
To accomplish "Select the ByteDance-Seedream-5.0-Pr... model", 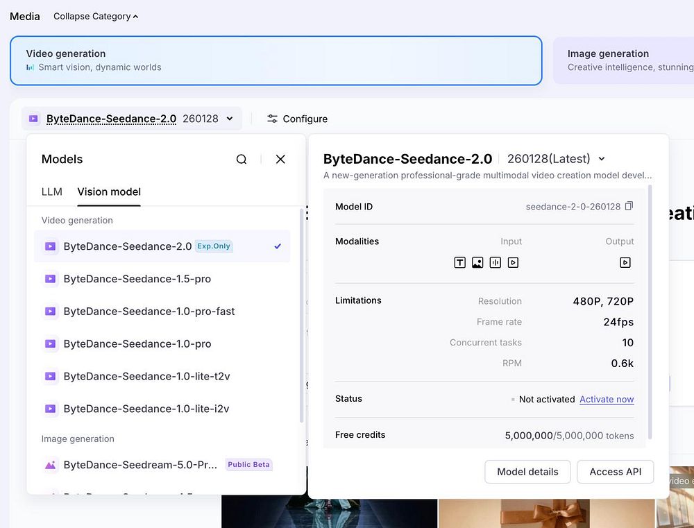I will (x=162, y=465).
